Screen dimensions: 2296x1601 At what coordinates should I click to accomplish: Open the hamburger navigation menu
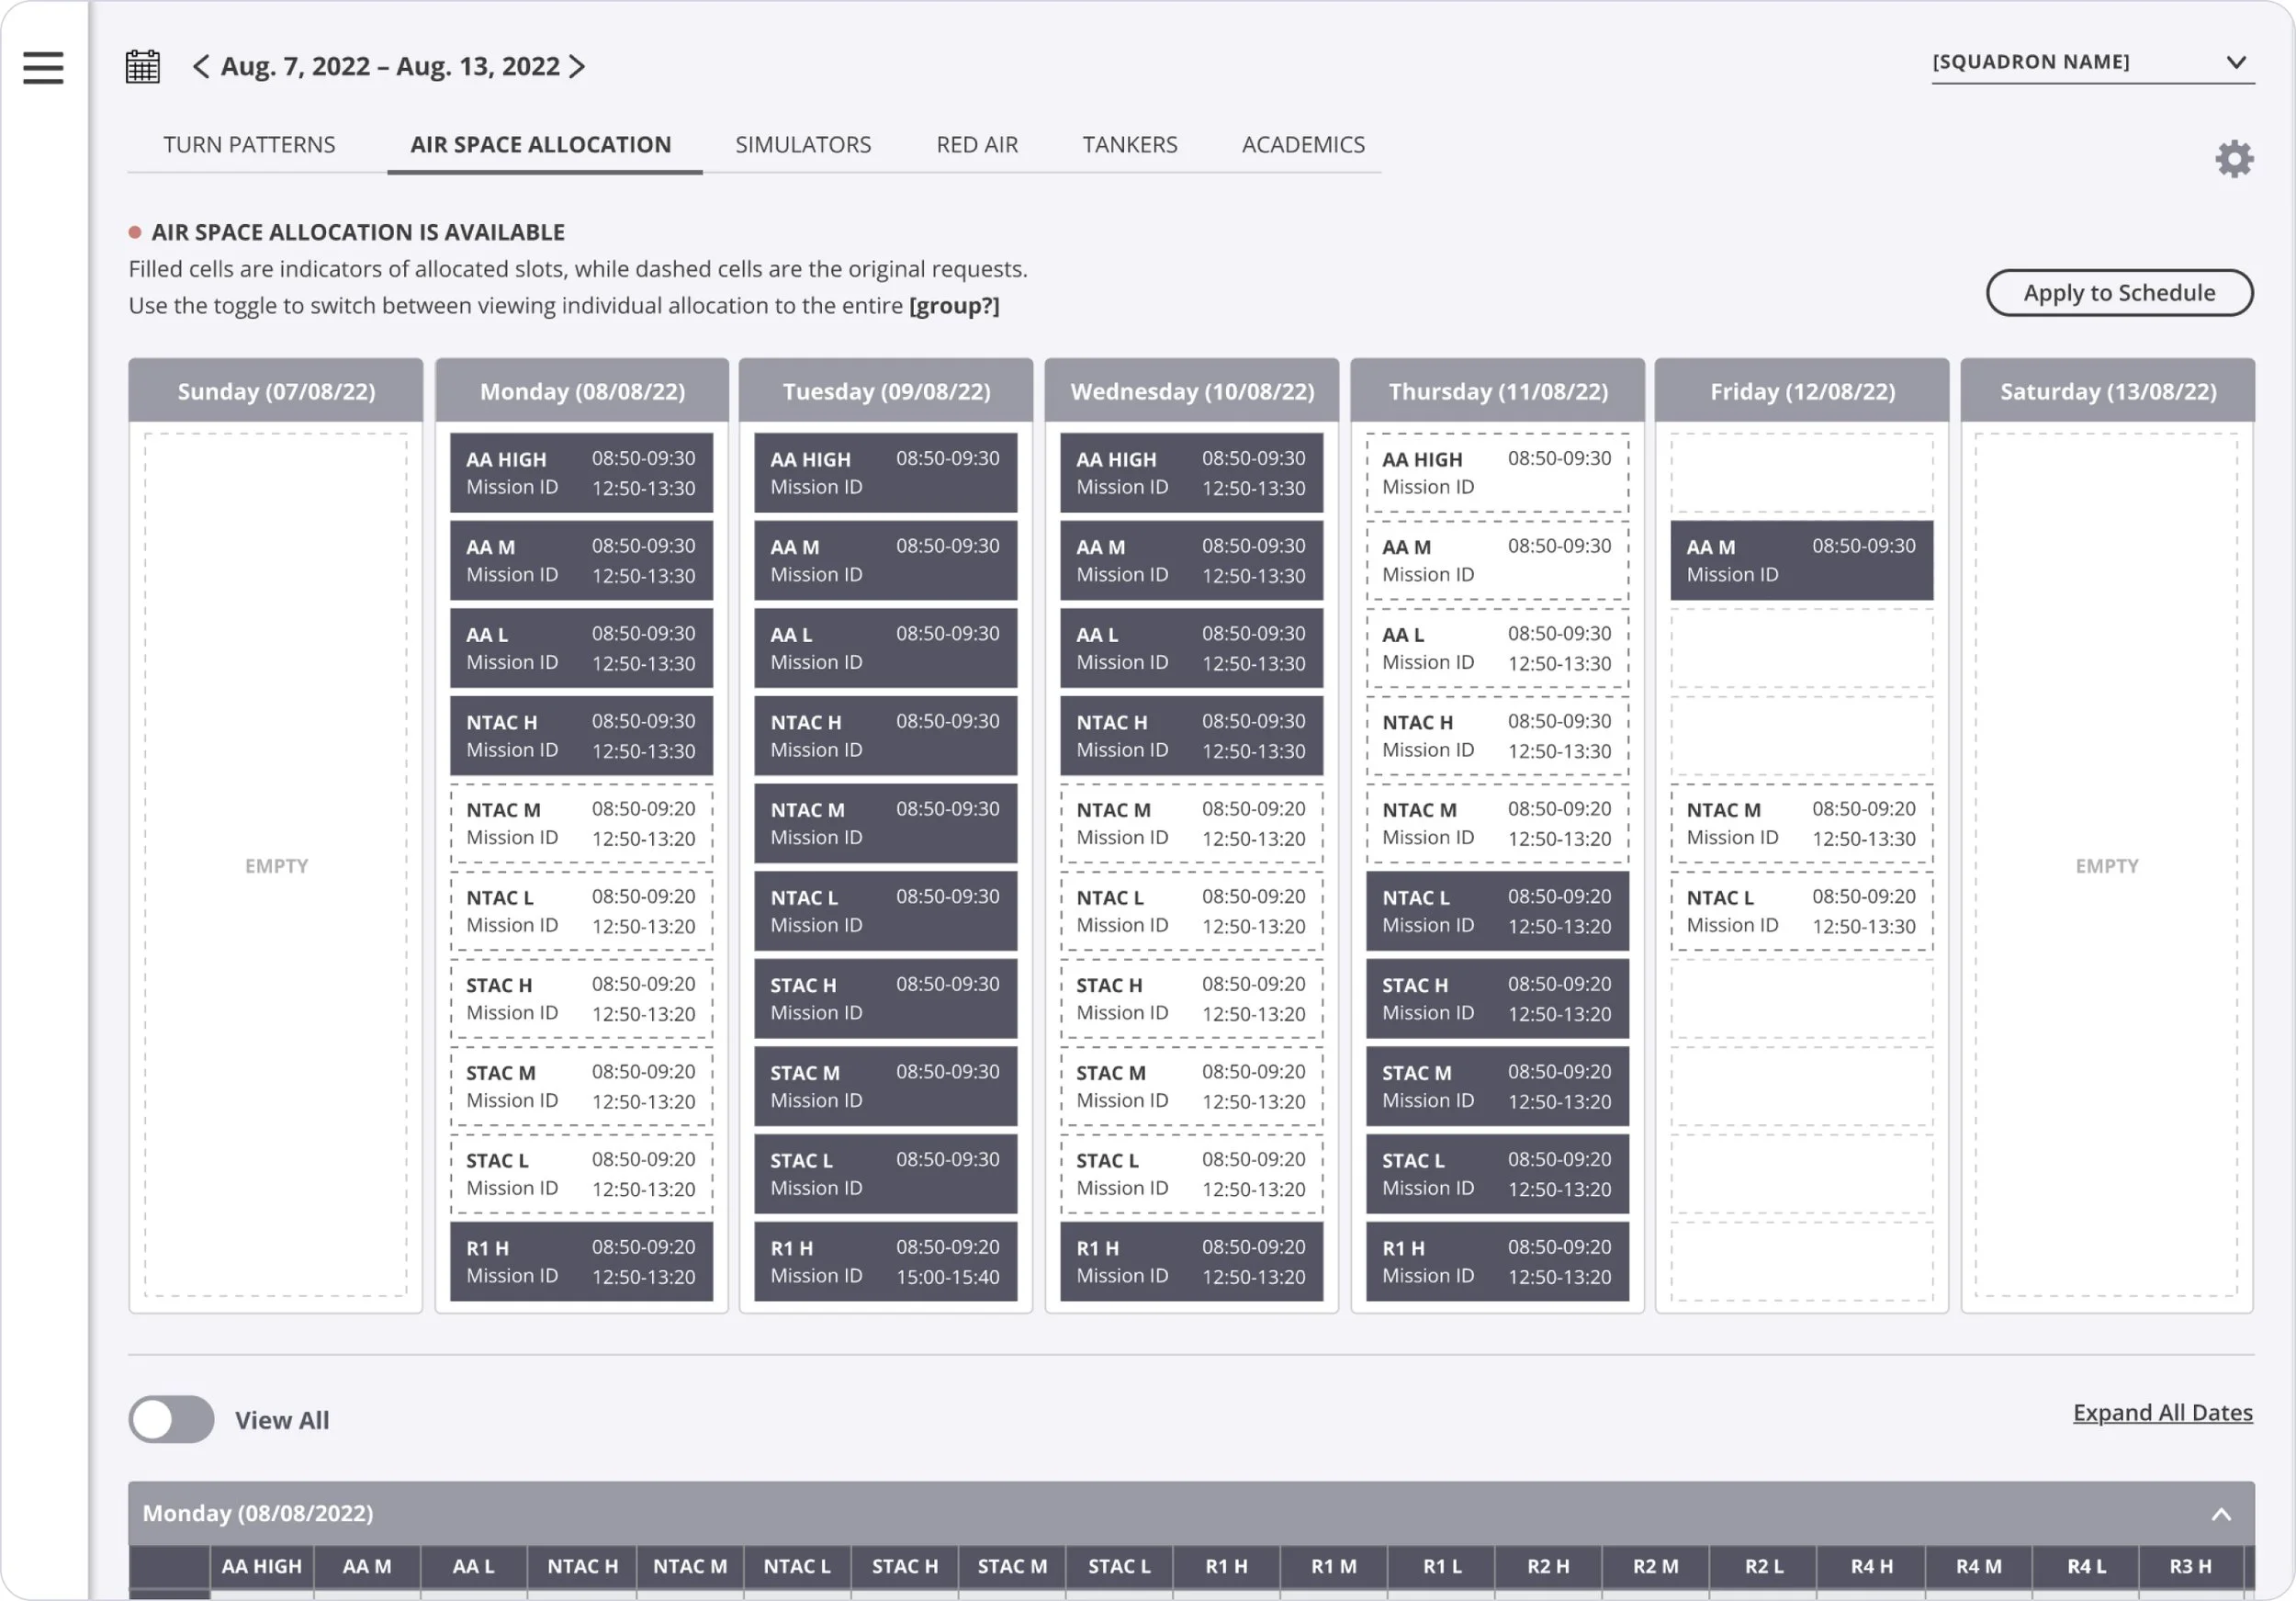43,67
